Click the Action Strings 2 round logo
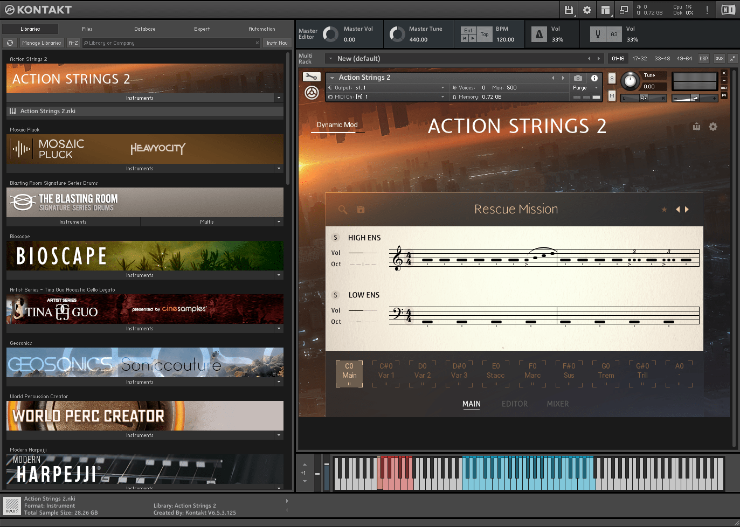The image size is (740, 527). pyautogui.click(x=312, y=93)
